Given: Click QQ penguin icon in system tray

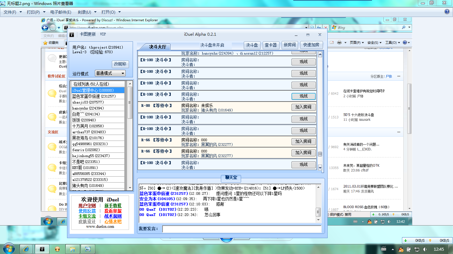Looking at the screenshot, I should tap(401, 249).
